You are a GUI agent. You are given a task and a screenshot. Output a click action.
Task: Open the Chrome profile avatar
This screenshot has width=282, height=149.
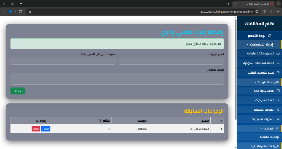point(11,12)
